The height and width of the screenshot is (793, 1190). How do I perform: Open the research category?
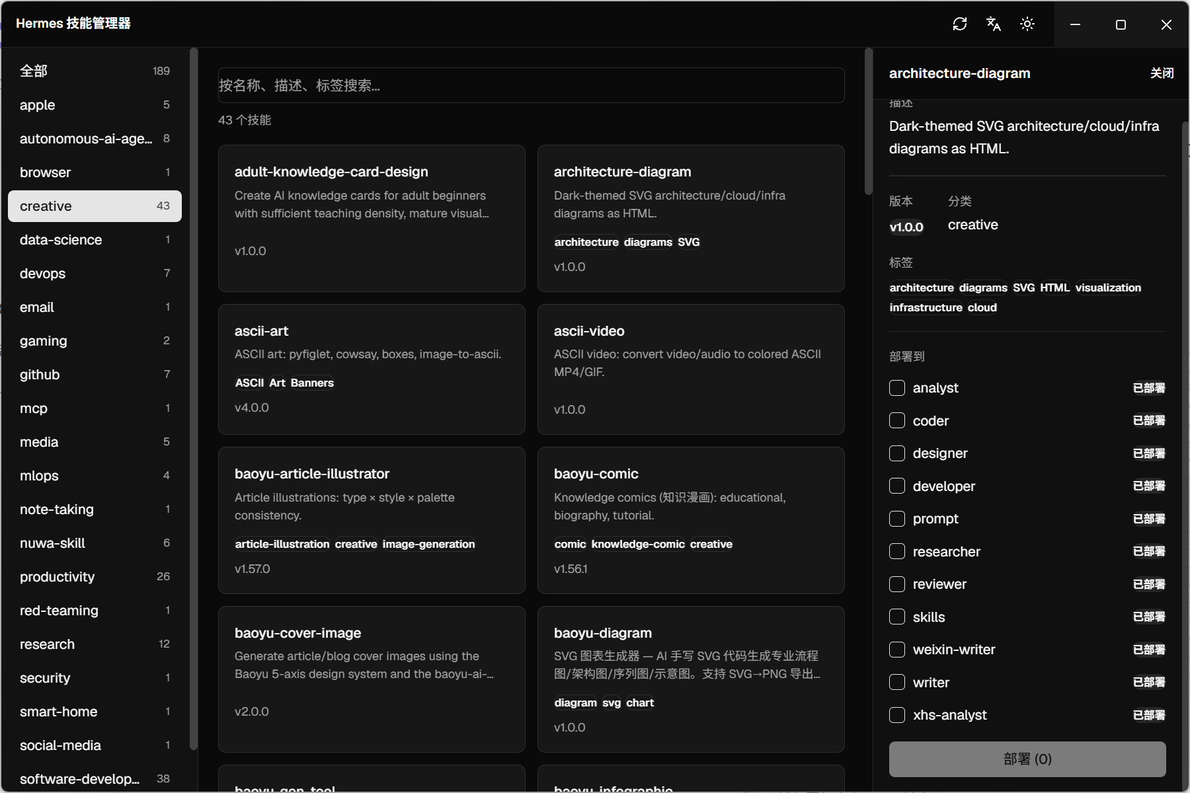(95, 644)
